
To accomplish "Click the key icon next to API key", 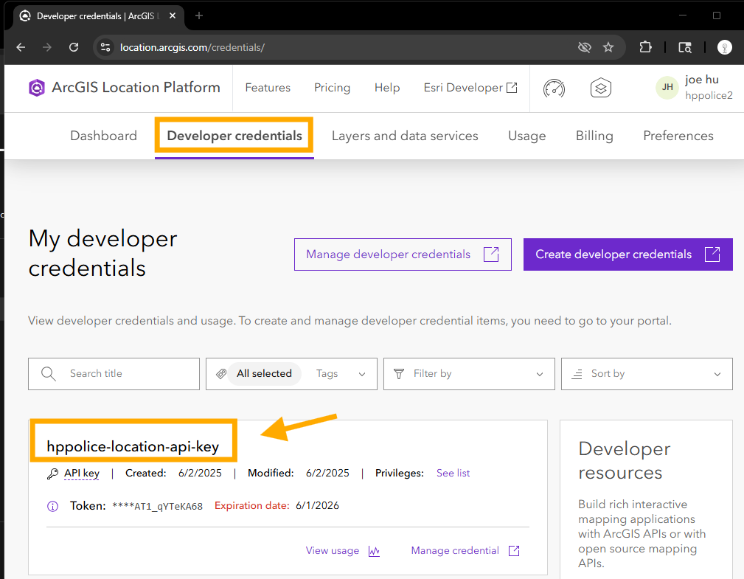I will 52,474.
